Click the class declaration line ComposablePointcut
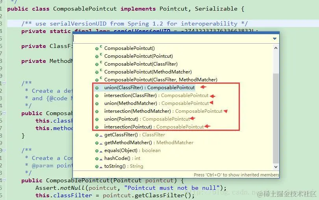319x200 pixels. click(x=126, y=9)
